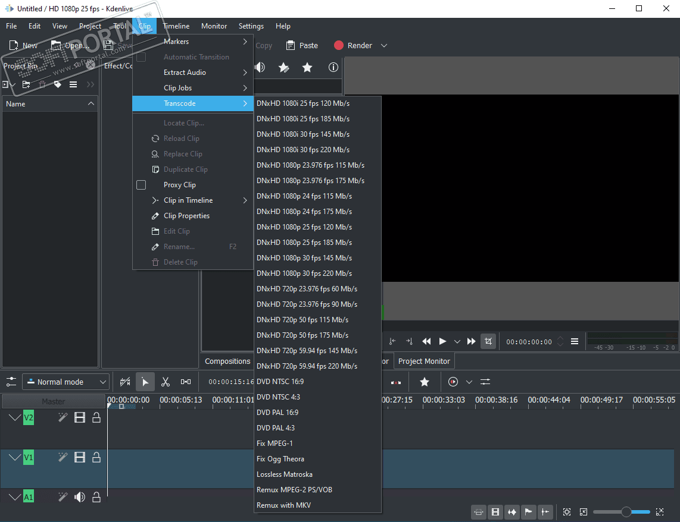Toggle snap icon in status bar
Image resolution: width=680 pixels, height=522 pixels.
tap(545, 512)
